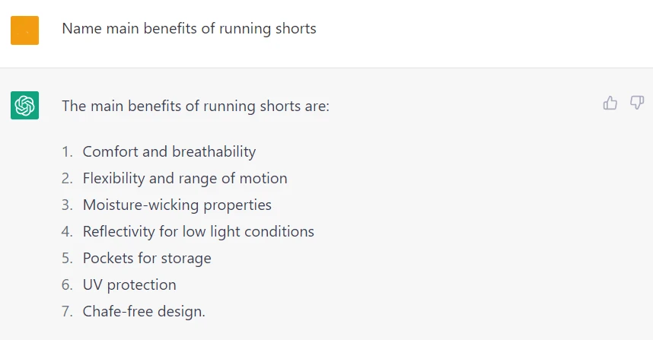
Task: Click list number 6 marker
Action: click(67, 284)
